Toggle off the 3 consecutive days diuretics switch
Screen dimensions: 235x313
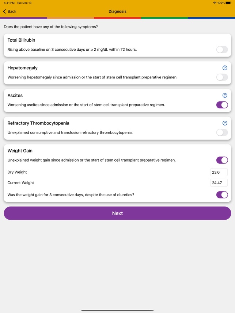point(222,195)
